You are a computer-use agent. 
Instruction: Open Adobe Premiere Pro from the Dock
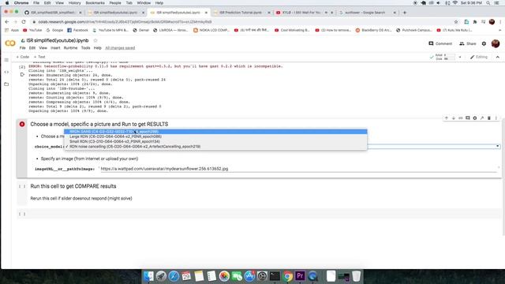(x=300, y=276)
